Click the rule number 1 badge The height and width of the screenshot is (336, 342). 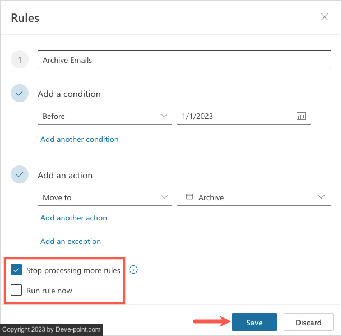pyautogui.click(x=19, y=60)
